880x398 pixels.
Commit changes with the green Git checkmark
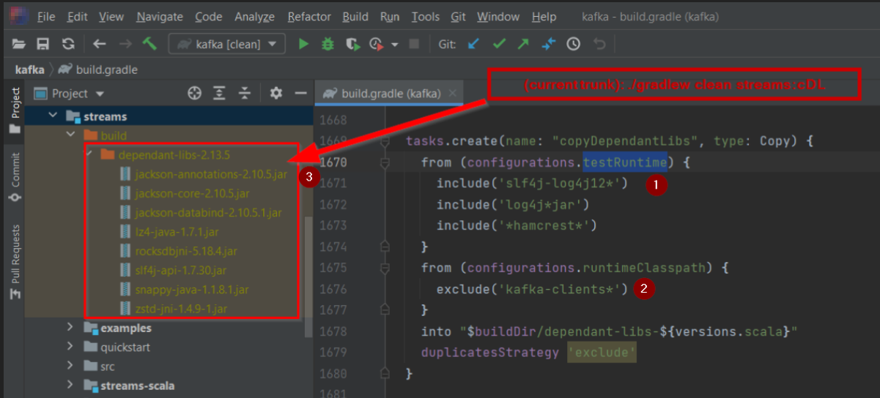(x=499, y=44)
